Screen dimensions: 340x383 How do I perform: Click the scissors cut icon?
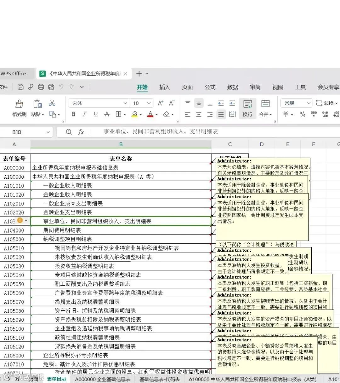(52, 103)
